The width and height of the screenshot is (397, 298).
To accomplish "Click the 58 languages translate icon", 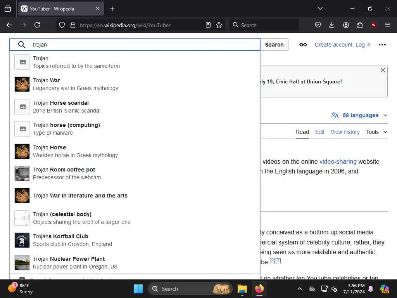I will point(335,115).
